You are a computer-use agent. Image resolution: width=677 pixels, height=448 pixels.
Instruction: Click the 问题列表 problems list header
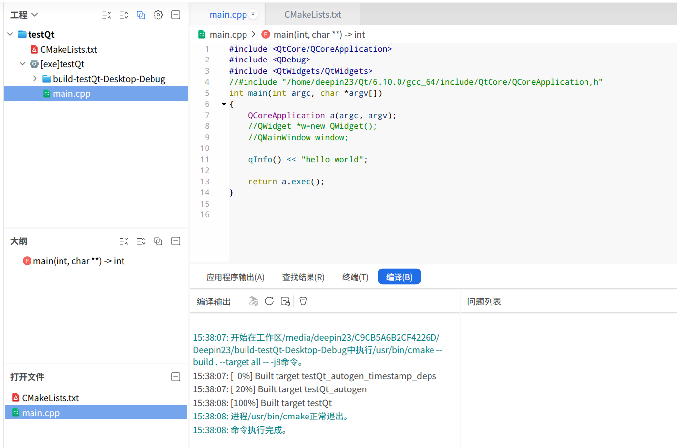[484, 301]
